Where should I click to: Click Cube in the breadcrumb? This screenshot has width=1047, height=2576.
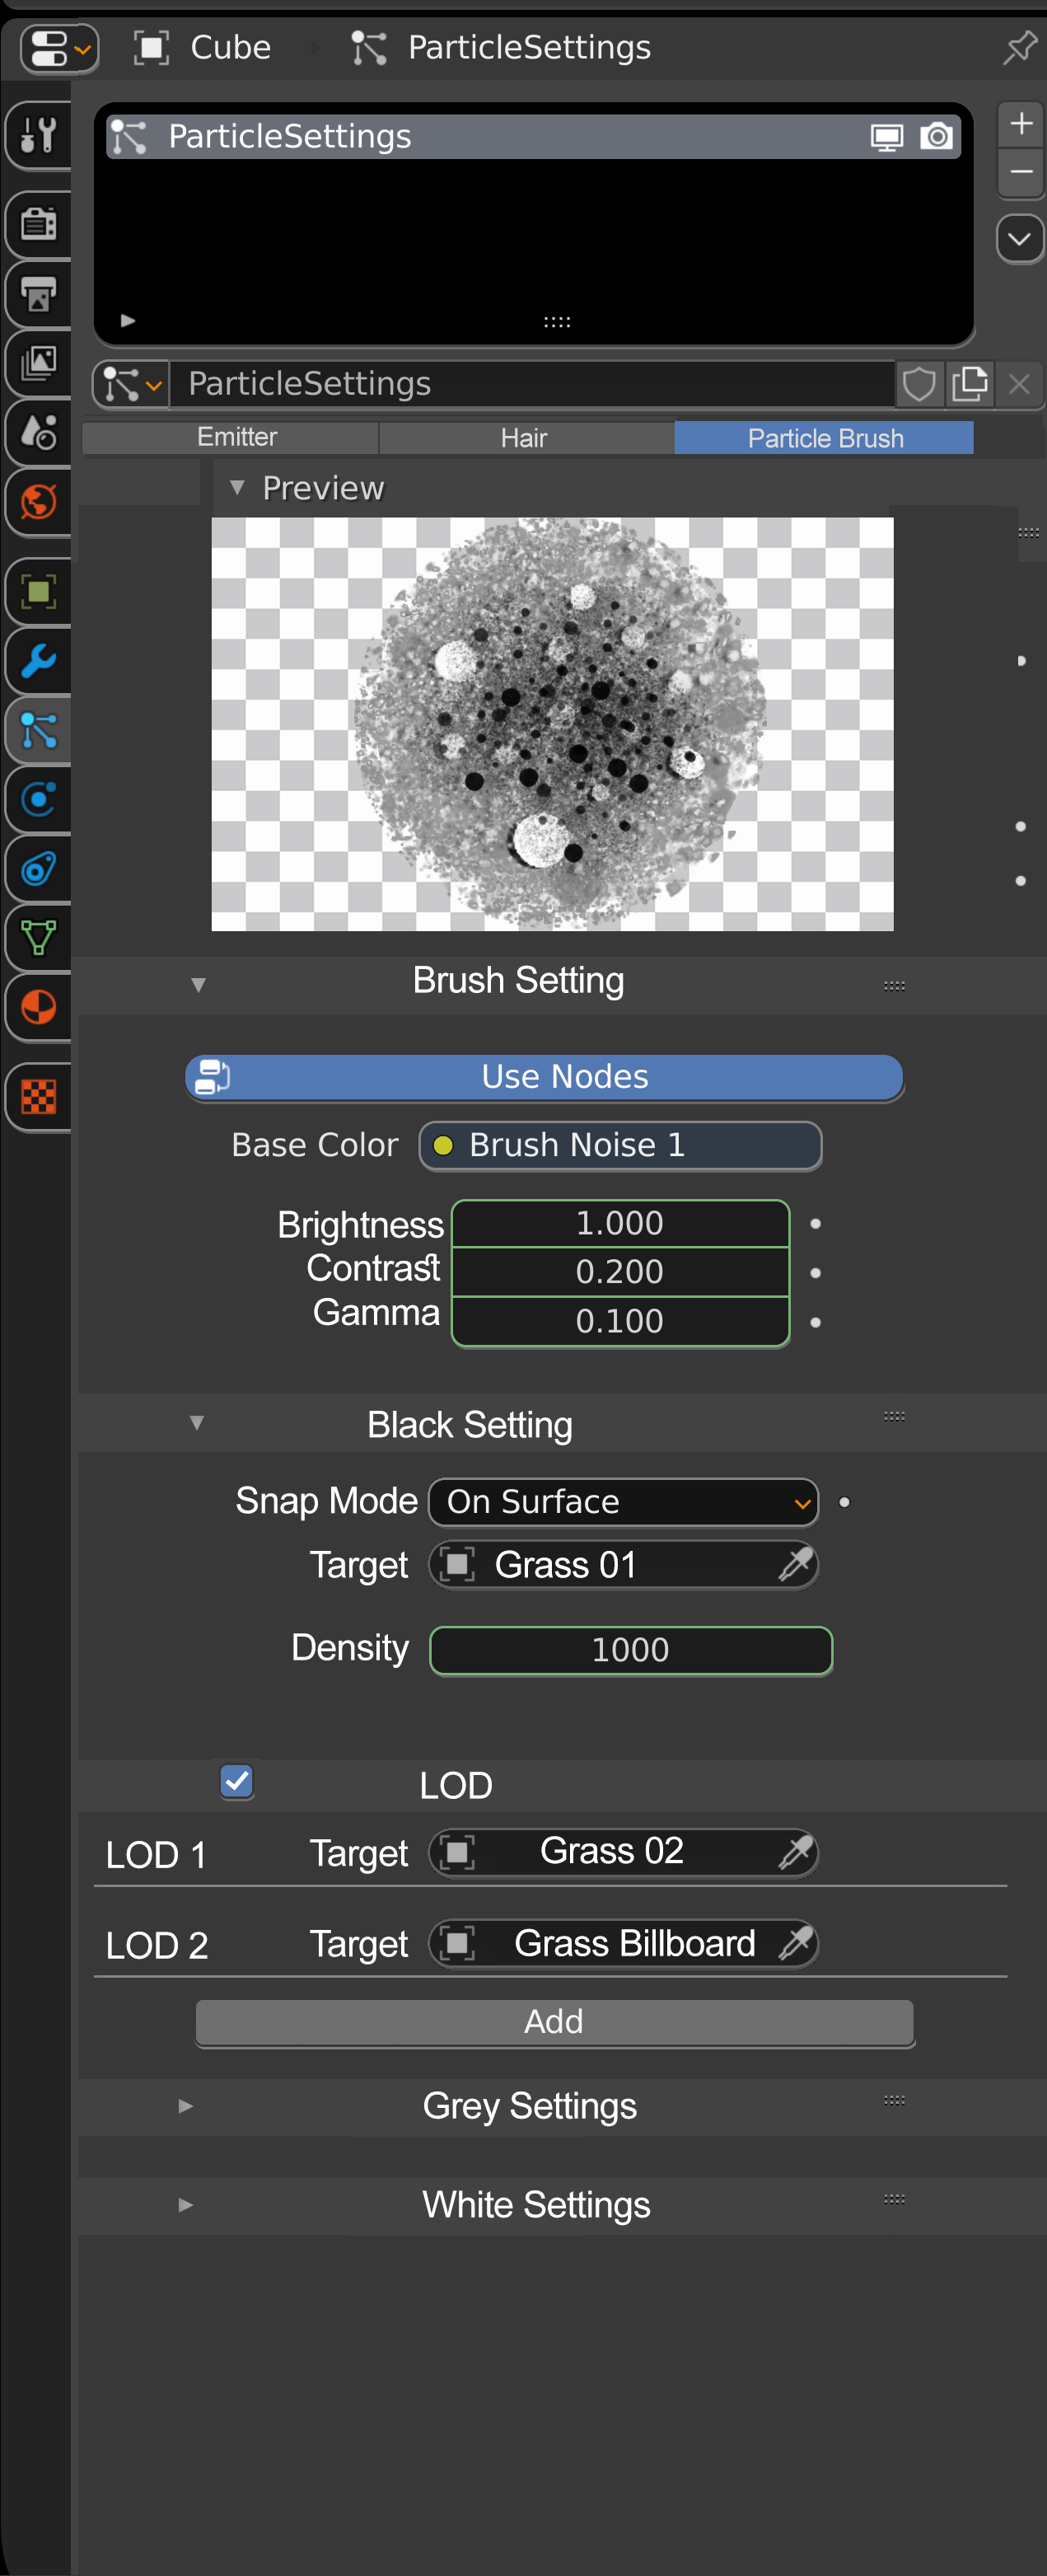point(230,47)
